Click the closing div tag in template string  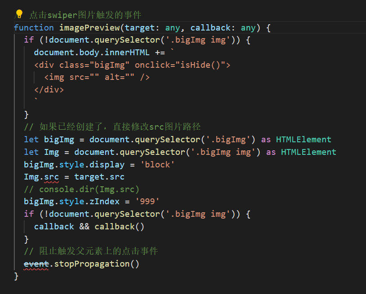[x=49, y=89]
